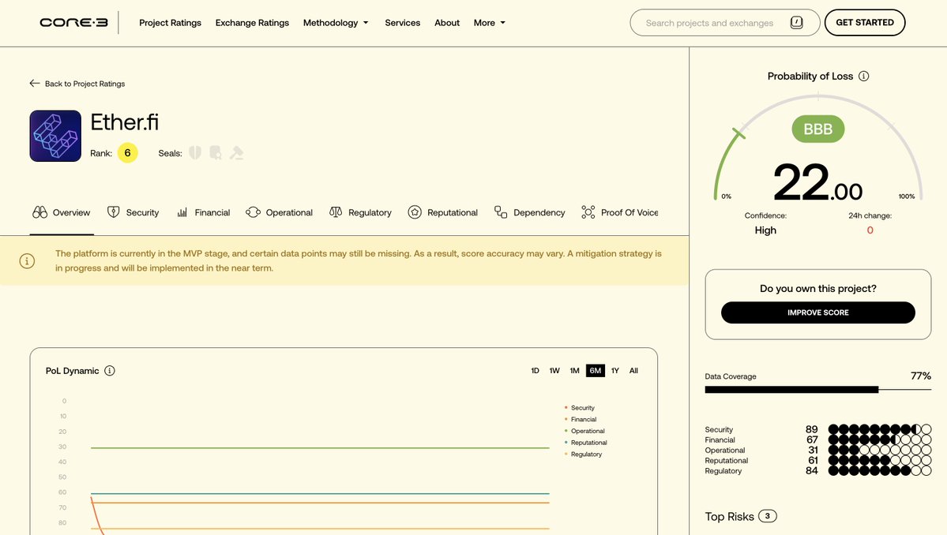This screenshot has width=947, height=535.
Task: Open Project Ratings in navigation
Action: point(171,22)
